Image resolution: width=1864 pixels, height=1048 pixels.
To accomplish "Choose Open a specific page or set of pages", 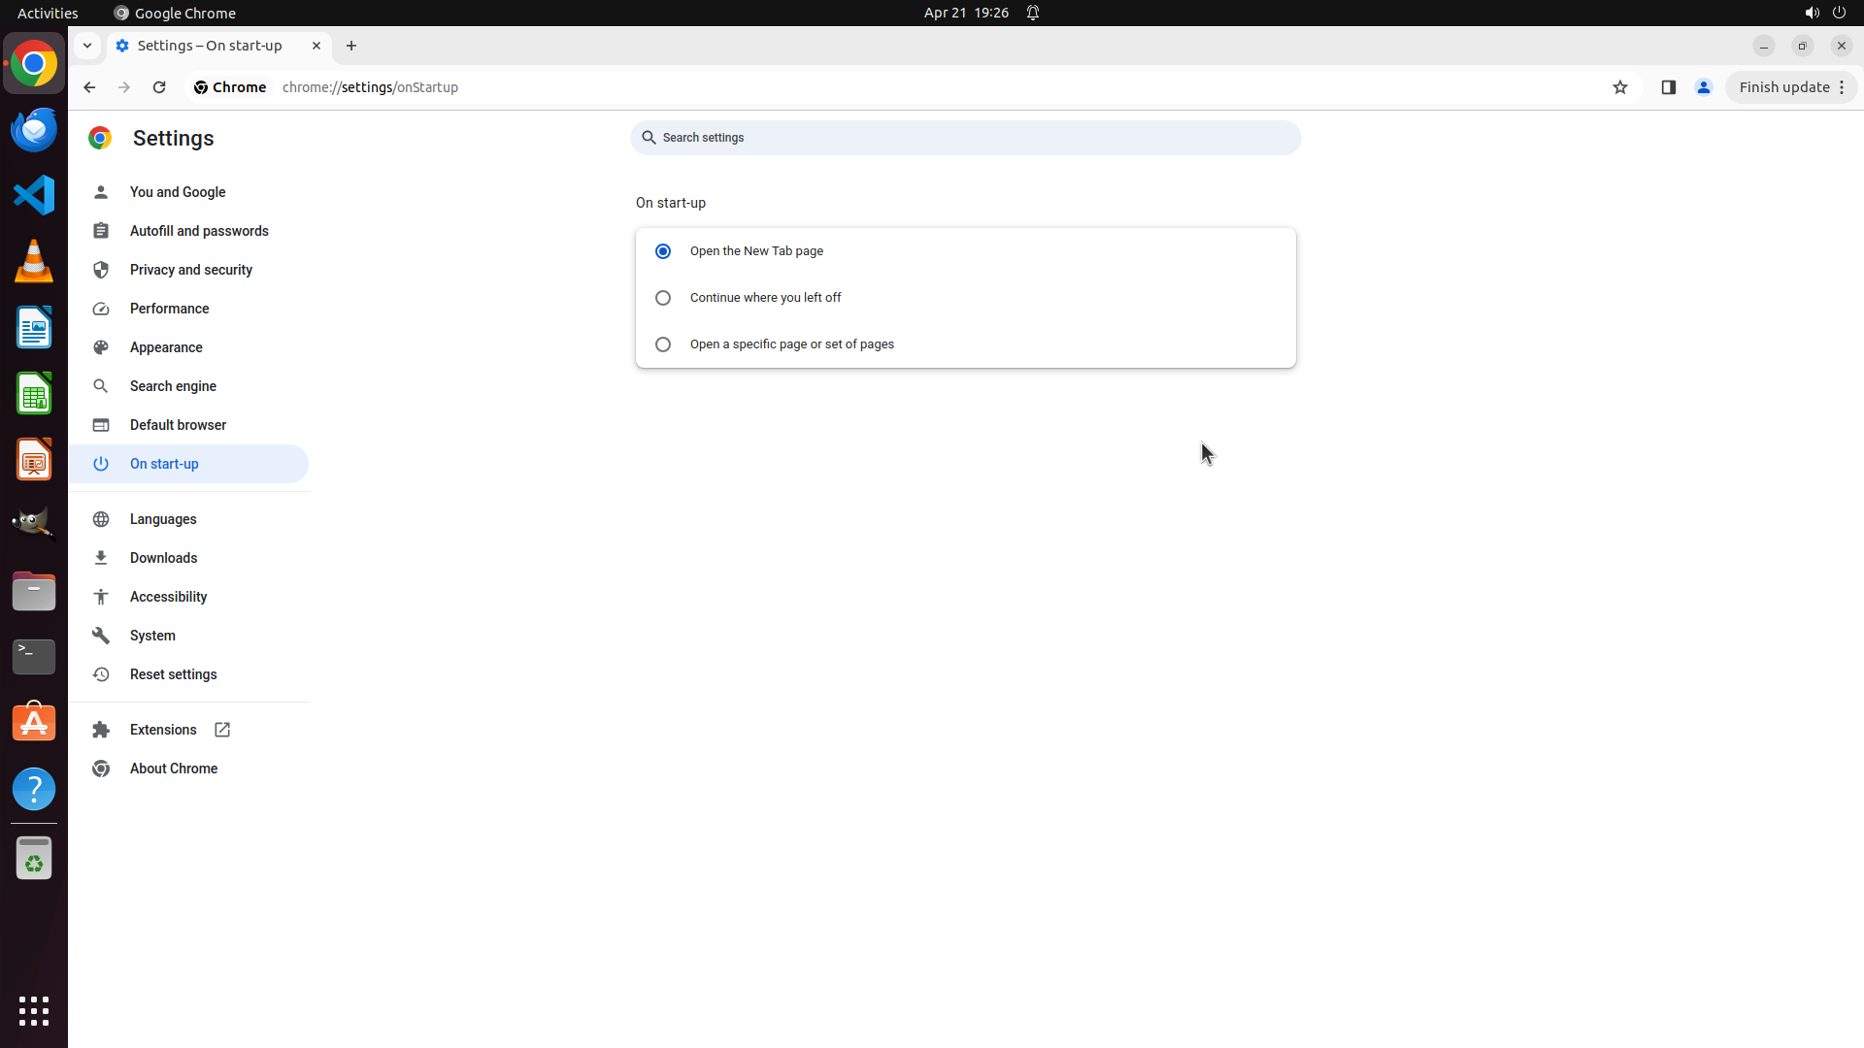I will (663, 344).
